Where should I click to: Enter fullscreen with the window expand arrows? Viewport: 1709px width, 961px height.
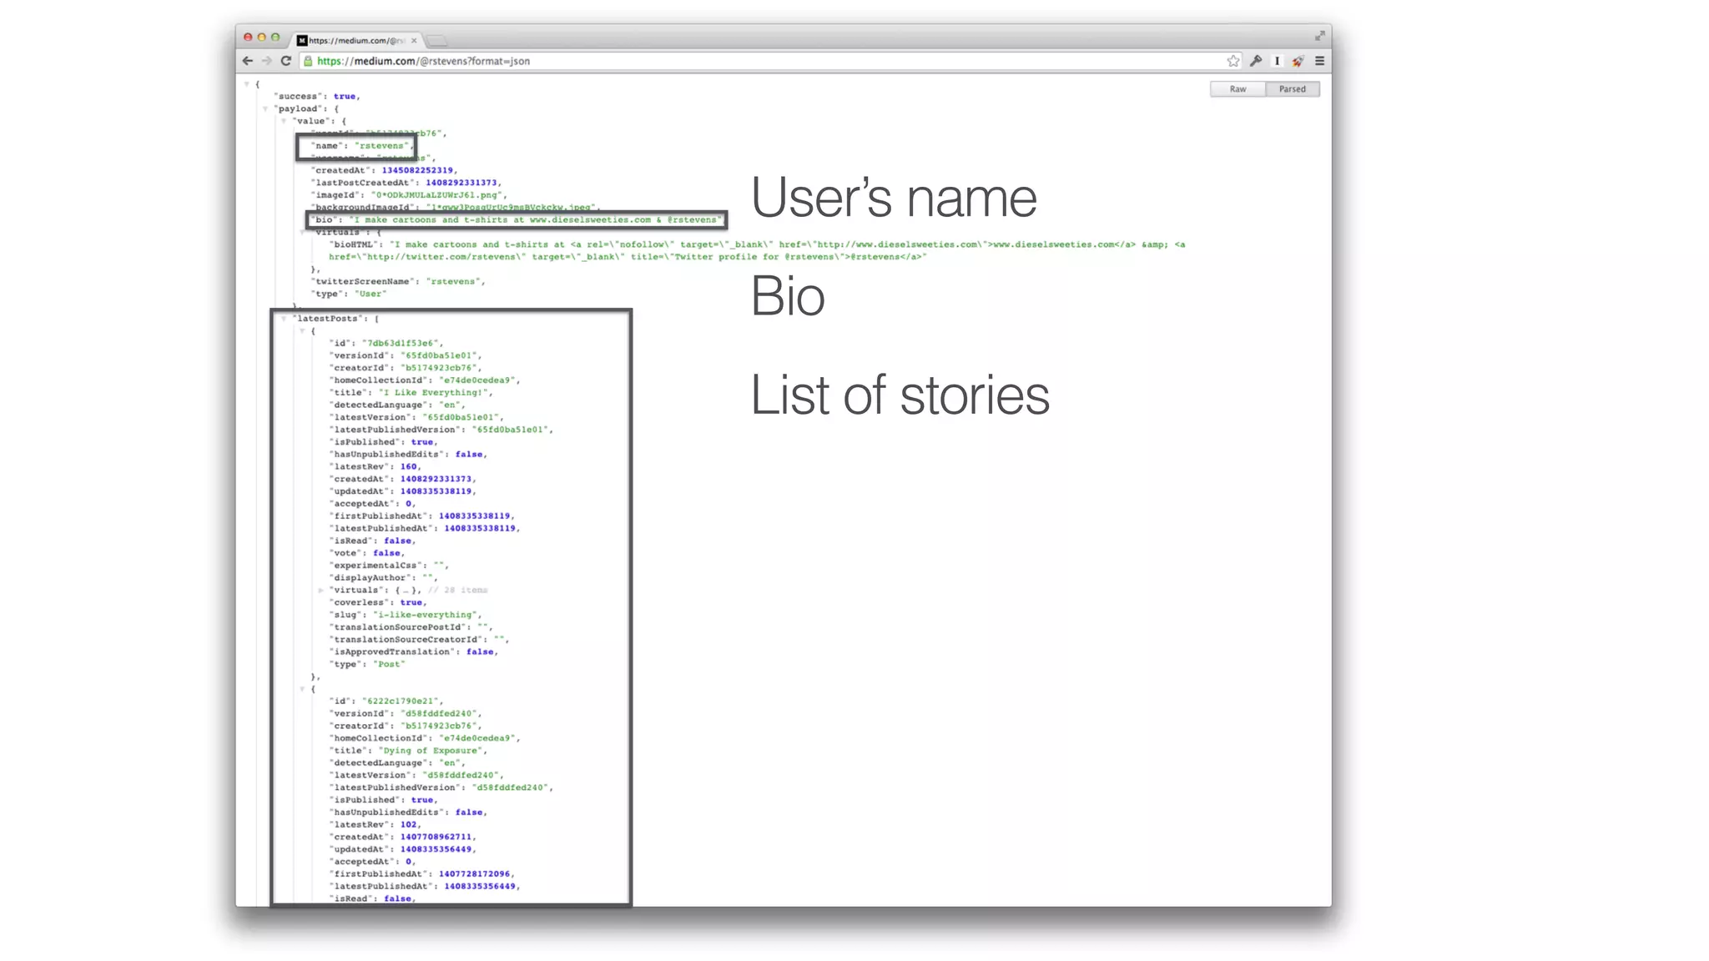click(x=1319, y=36)
